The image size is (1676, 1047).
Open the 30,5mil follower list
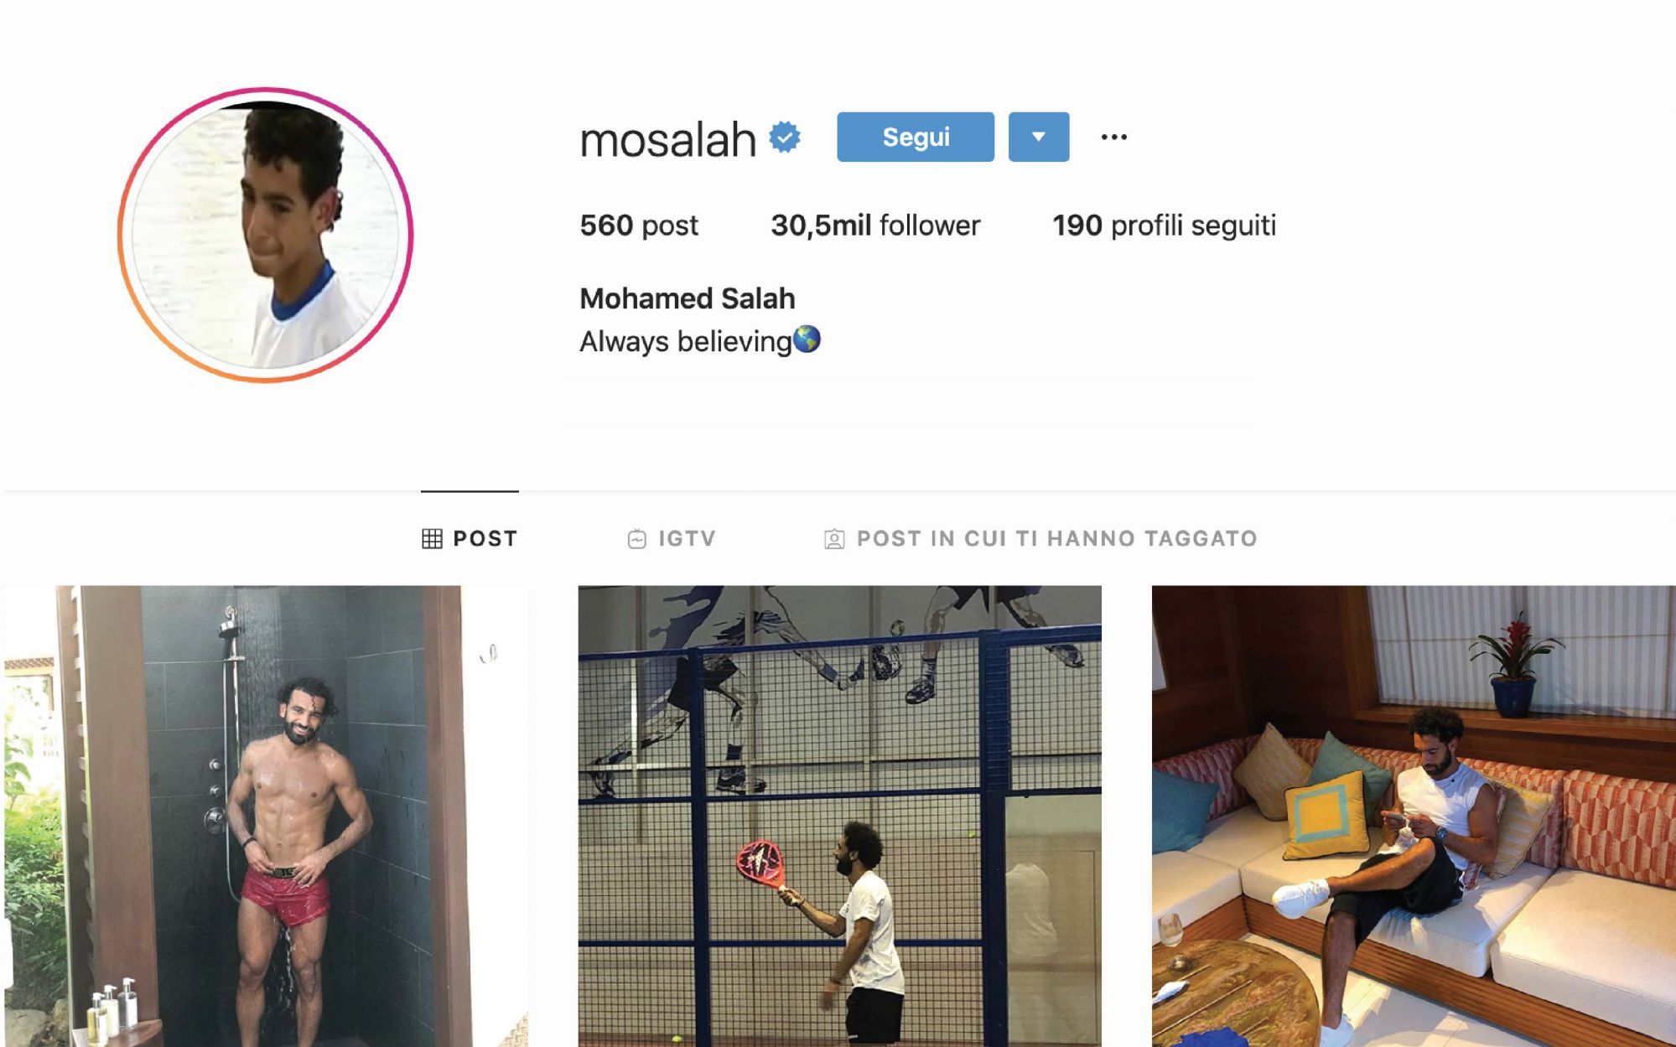click(875, 225)
